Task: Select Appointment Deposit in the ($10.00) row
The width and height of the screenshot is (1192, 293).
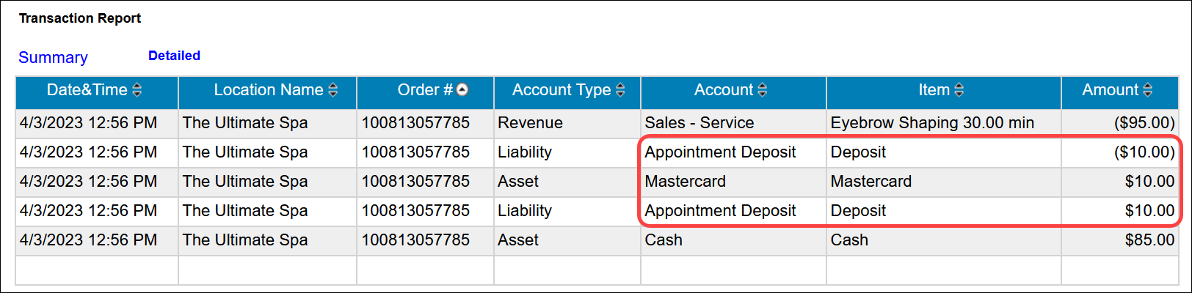Action: (733, 152)
